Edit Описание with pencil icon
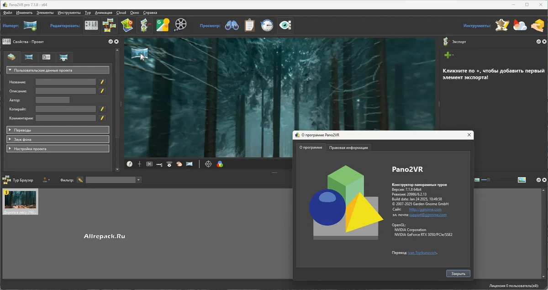 click(102, 91)
